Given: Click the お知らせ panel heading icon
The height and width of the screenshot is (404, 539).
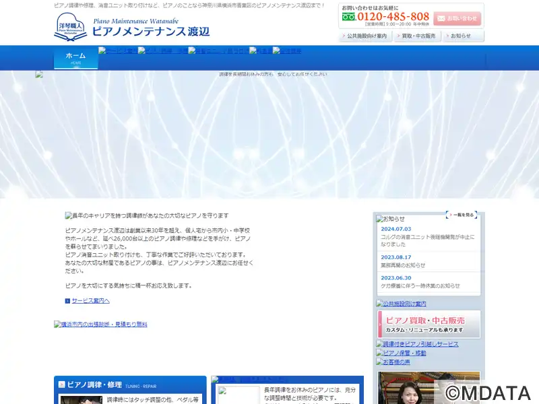Looking at the screenshot, I should (379, 218).
